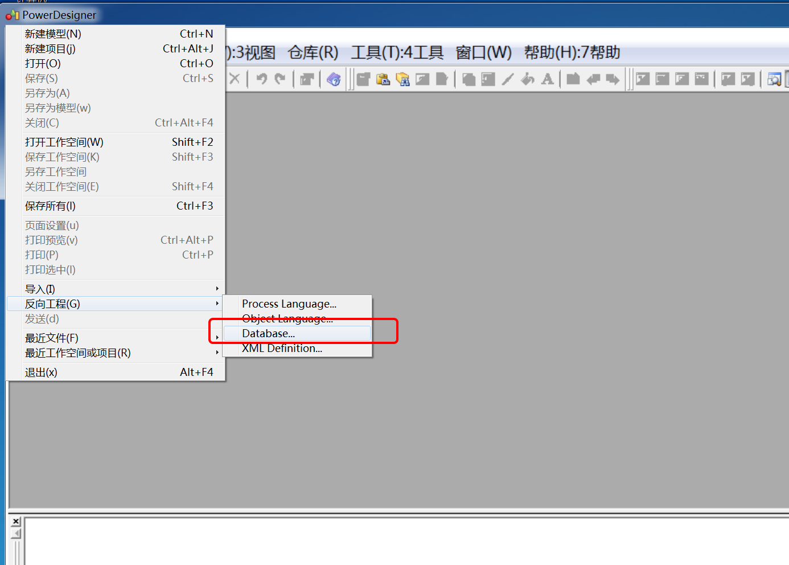This screenshot has width=789, height=565.
Task: Click the Undo arrow icon
Action: (x=261, y=79)
